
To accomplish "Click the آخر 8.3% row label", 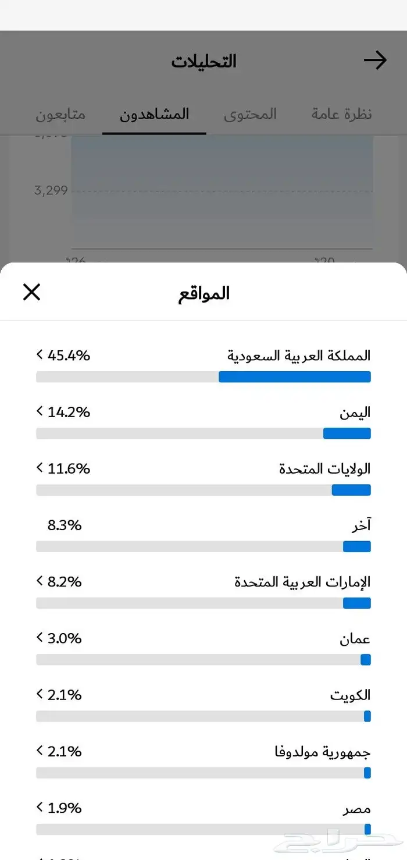I will tap(360, 526).
